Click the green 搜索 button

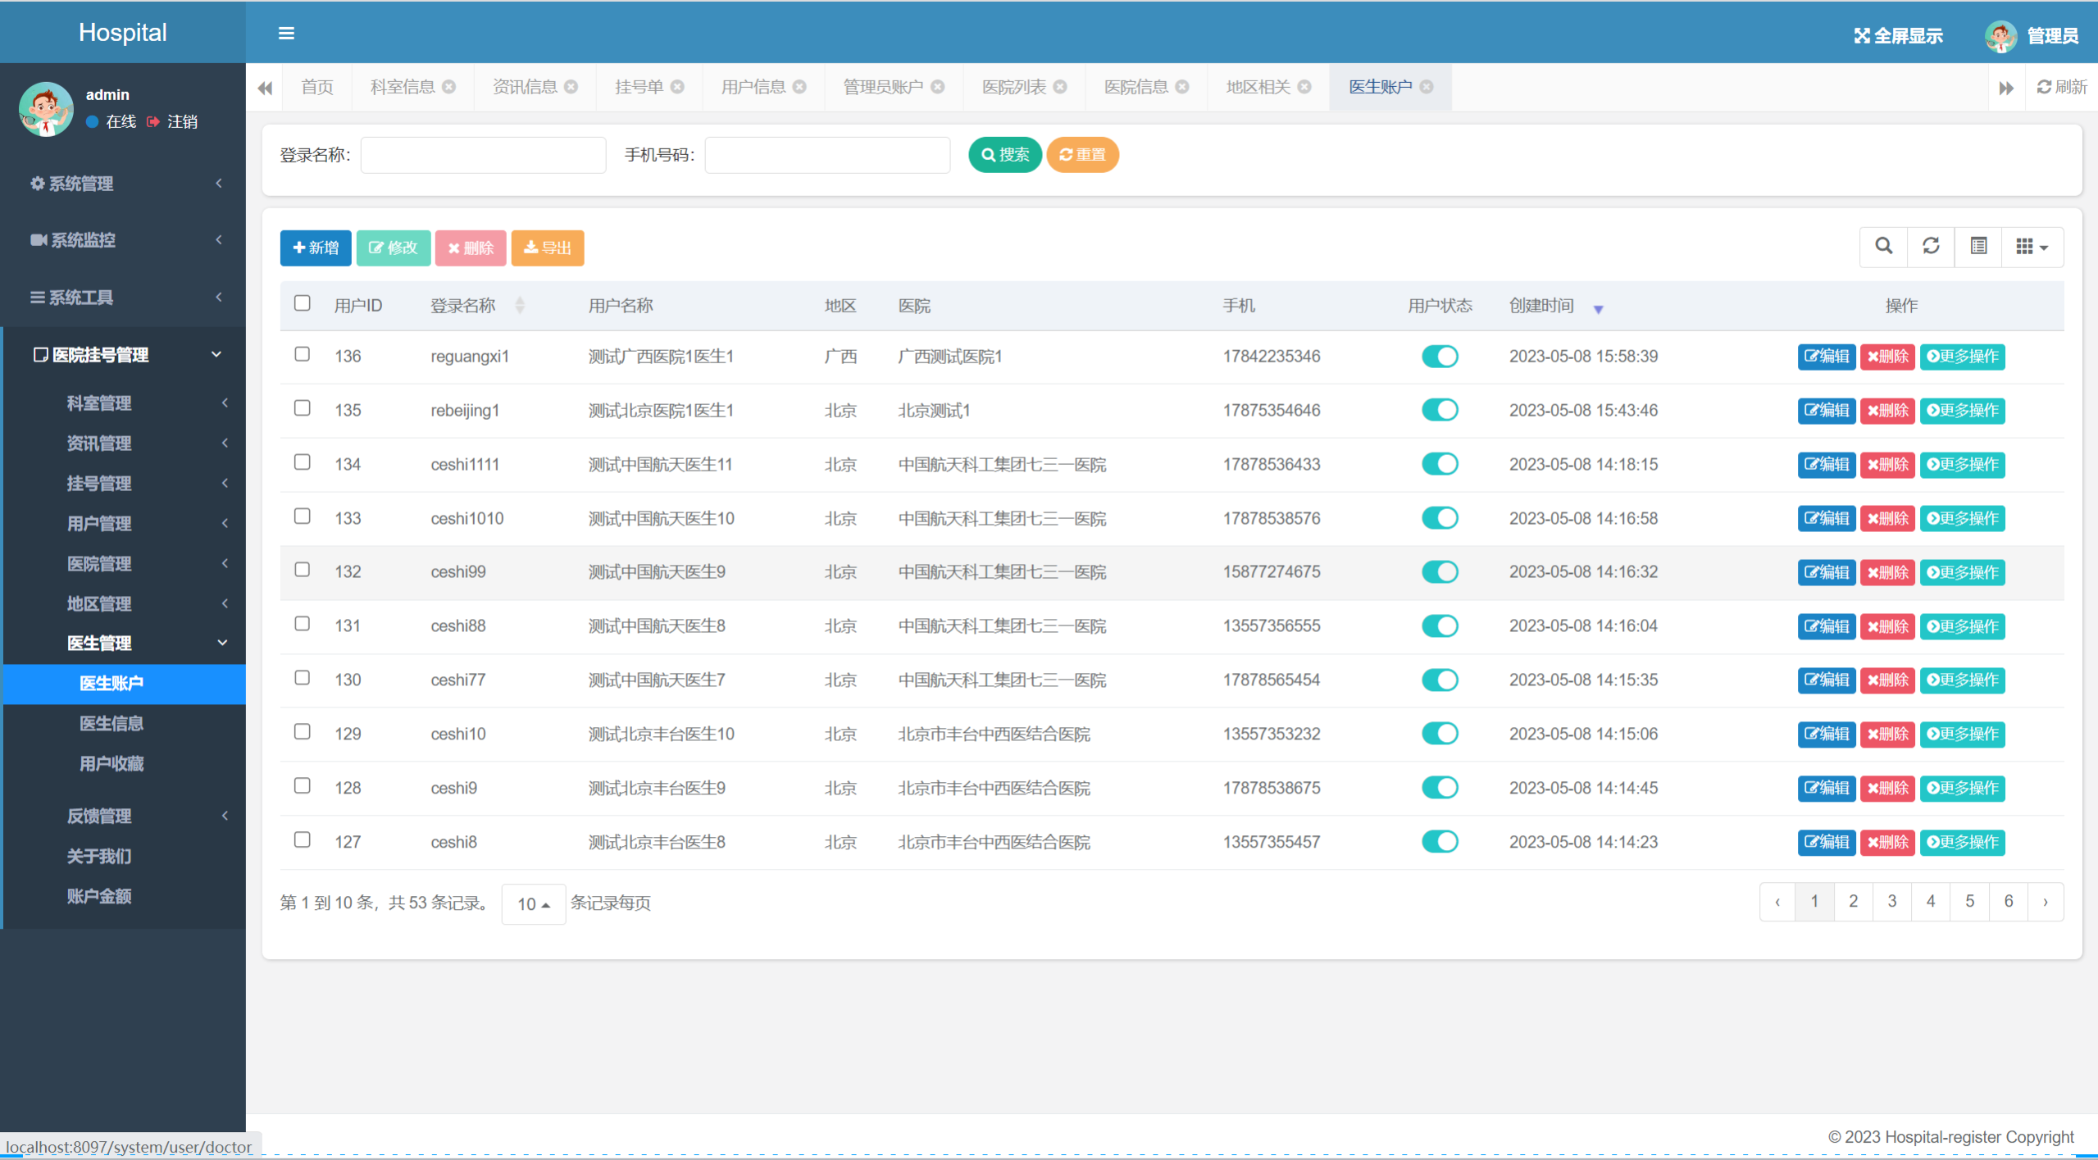point(1004,155)
